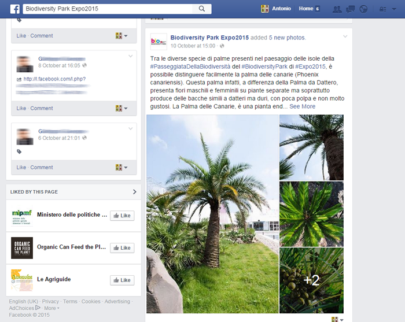Like Ministero delle politiche page

coord(122,216)
